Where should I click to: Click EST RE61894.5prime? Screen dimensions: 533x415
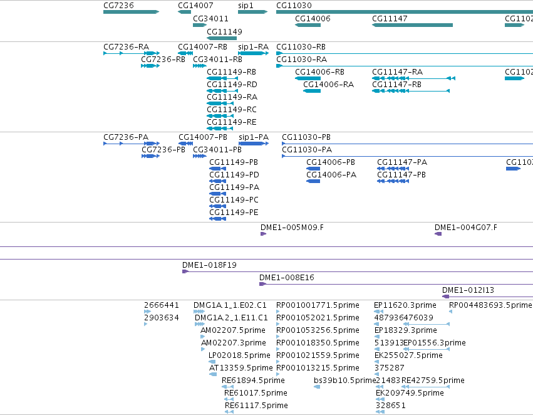tap(228, 387)
